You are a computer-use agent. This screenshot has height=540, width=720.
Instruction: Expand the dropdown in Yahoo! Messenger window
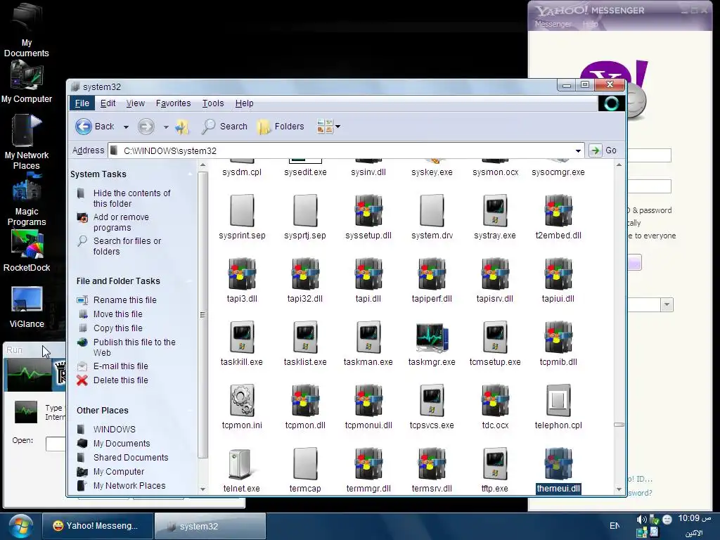pos(667,304)
